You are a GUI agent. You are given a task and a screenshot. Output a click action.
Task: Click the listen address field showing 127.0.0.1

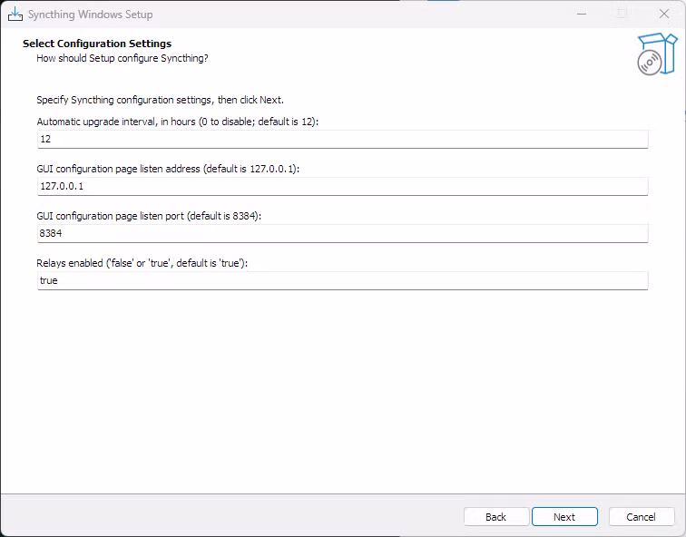tap(343, 186)
